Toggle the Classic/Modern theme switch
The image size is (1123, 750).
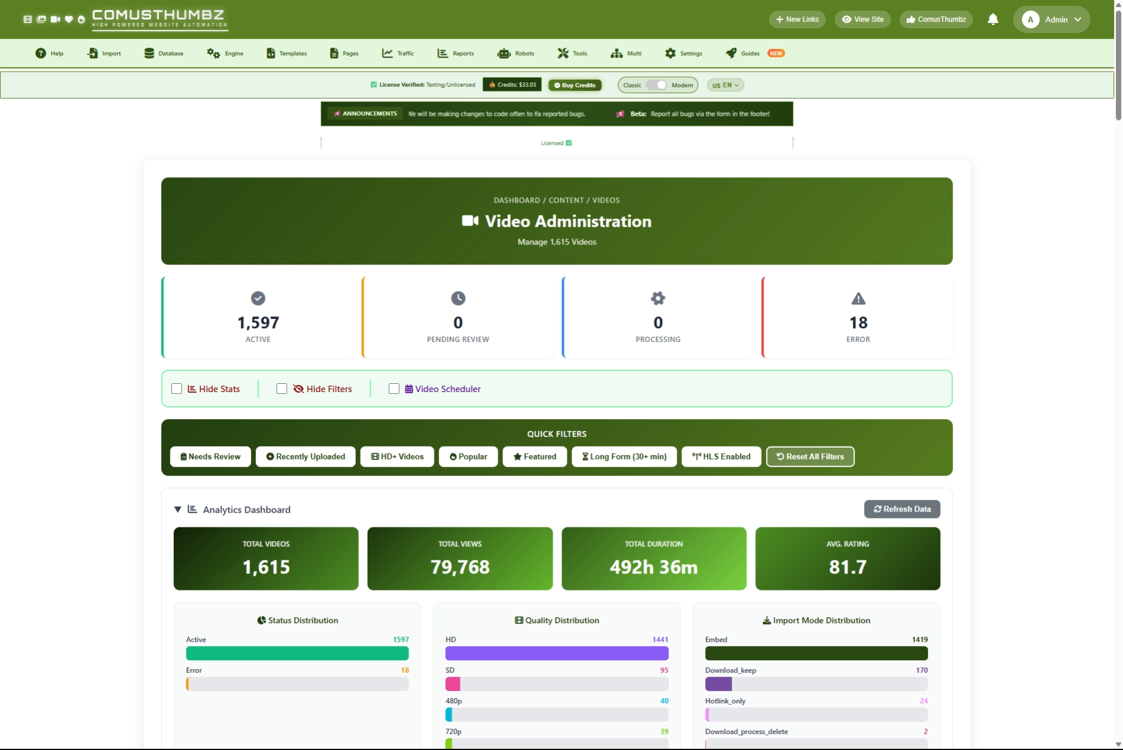coord(656,85)
